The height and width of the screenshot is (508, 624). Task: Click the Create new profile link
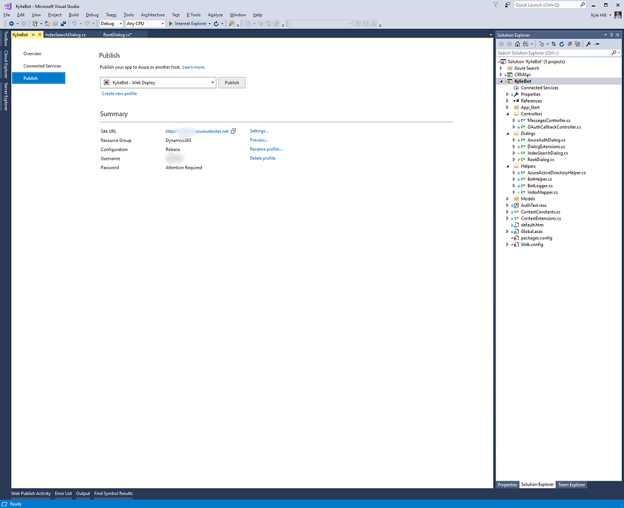tap(120, 94)
